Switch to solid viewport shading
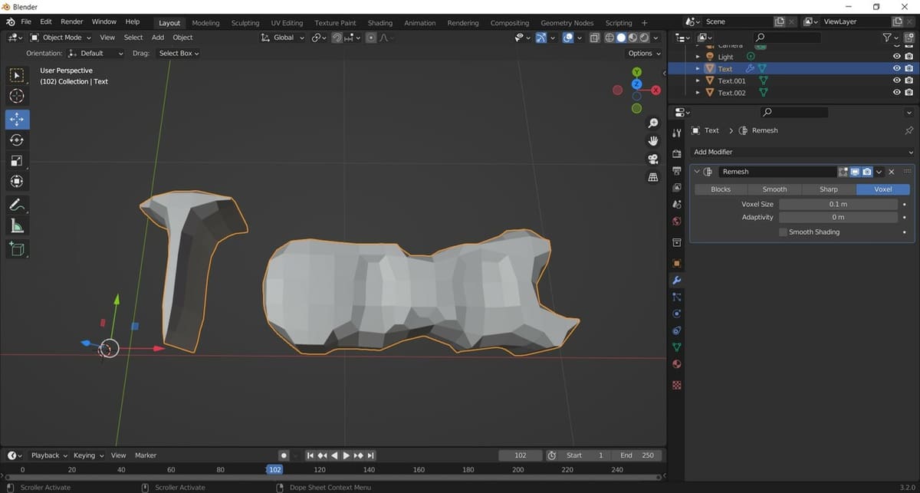Image resolution: width=920 pixels, height=493 pixels. [x=621, y=37]
